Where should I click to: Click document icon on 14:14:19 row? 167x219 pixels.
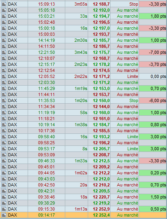pos(4,40)
